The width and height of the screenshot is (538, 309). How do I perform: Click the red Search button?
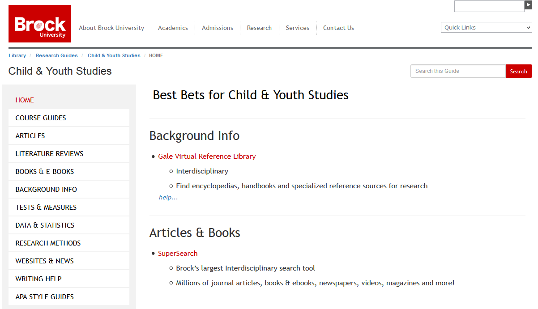tap(519, 71)
